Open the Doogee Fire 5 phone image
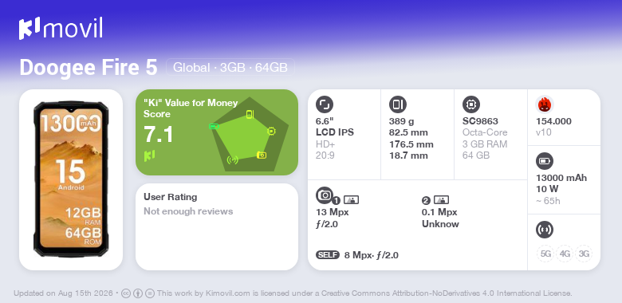Image resolution: width=622 pixels, height=303 pixels. coord(71,179)
